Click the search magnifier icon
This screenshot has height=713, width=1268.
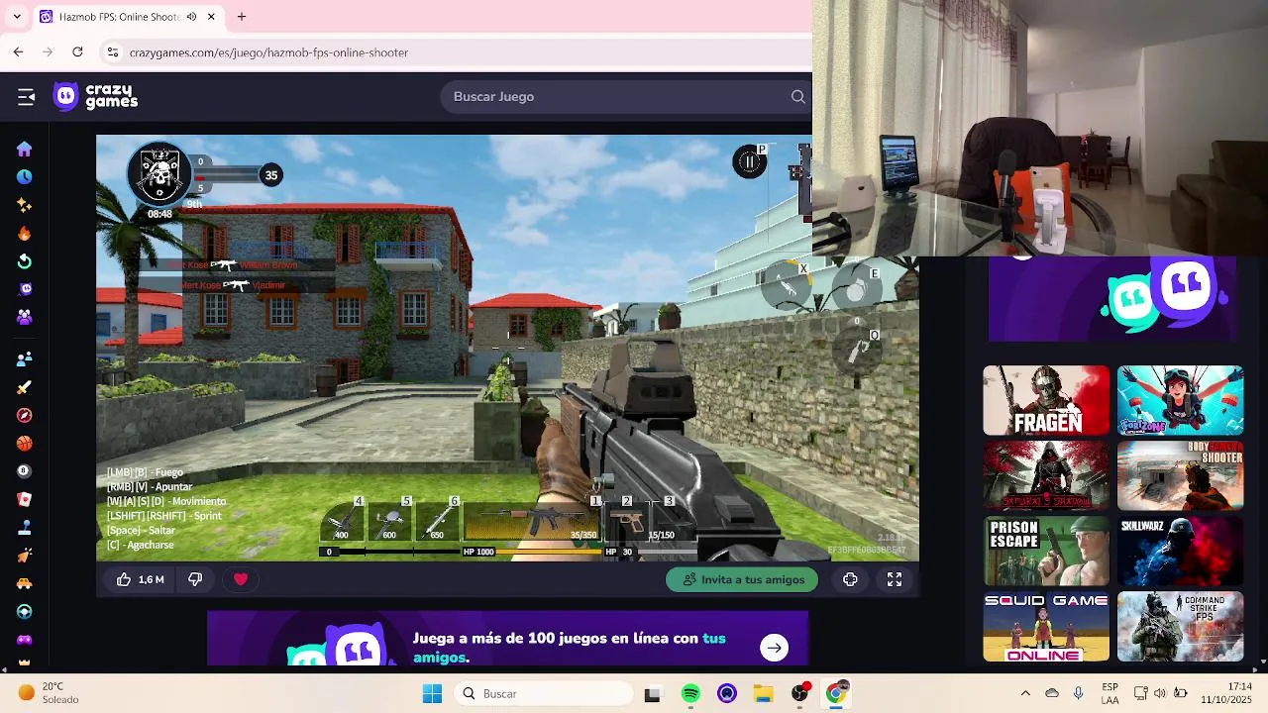coord(797,96)
